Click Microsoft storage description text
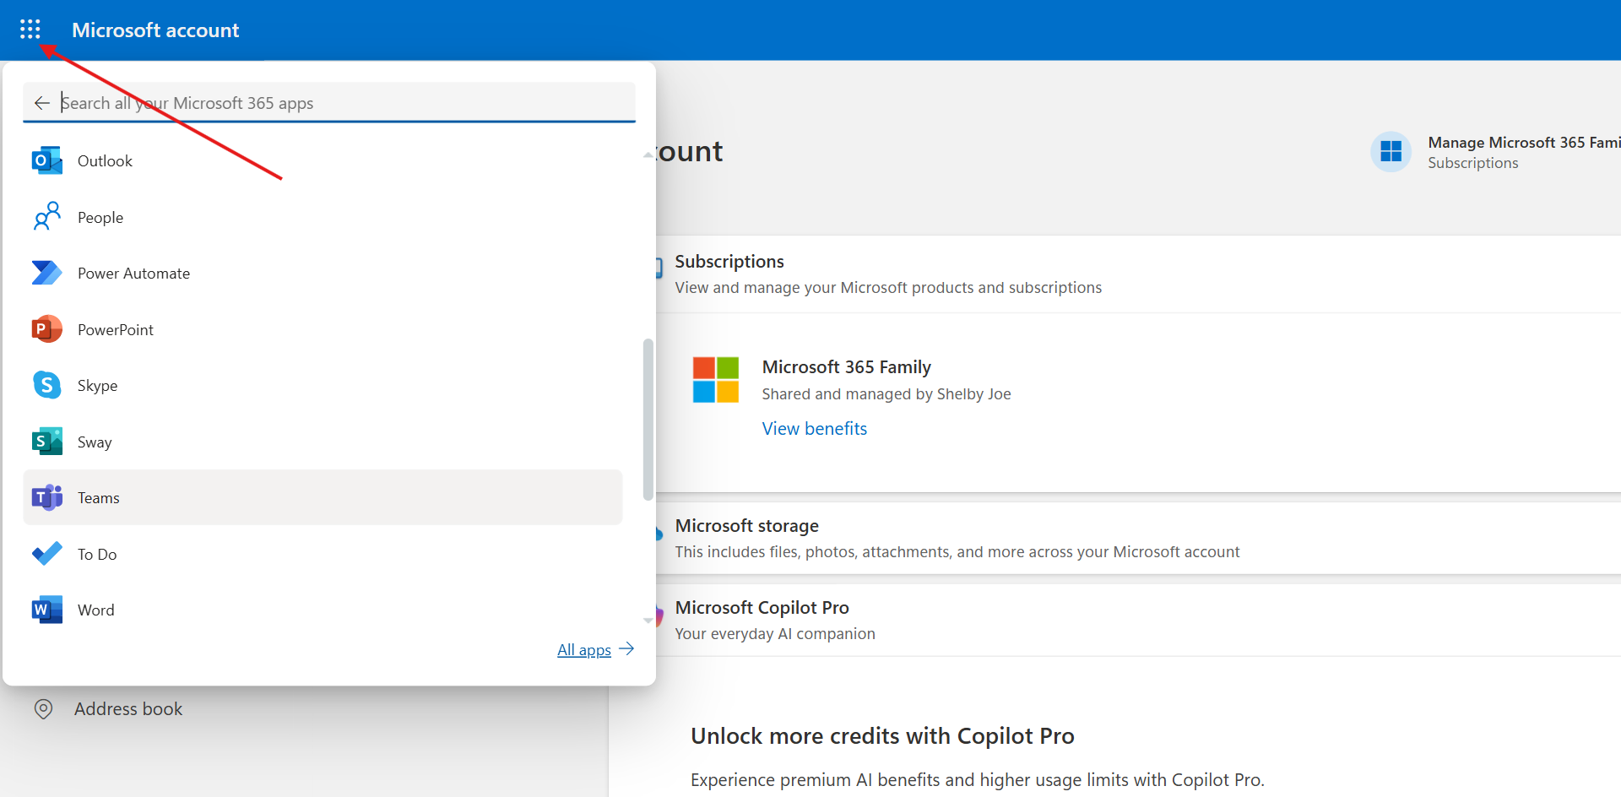This screenshot has height=797, width=1621. (957, 552)
